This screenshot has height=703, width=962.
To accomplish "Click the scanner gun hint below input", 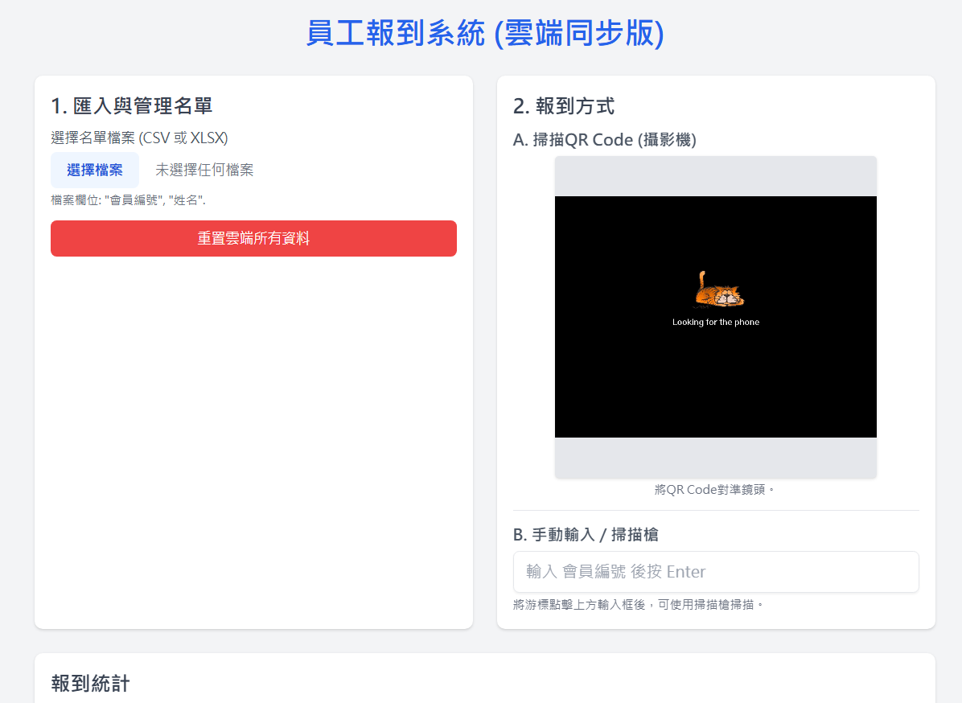I will pyautogui.click(x=638, y=604).
